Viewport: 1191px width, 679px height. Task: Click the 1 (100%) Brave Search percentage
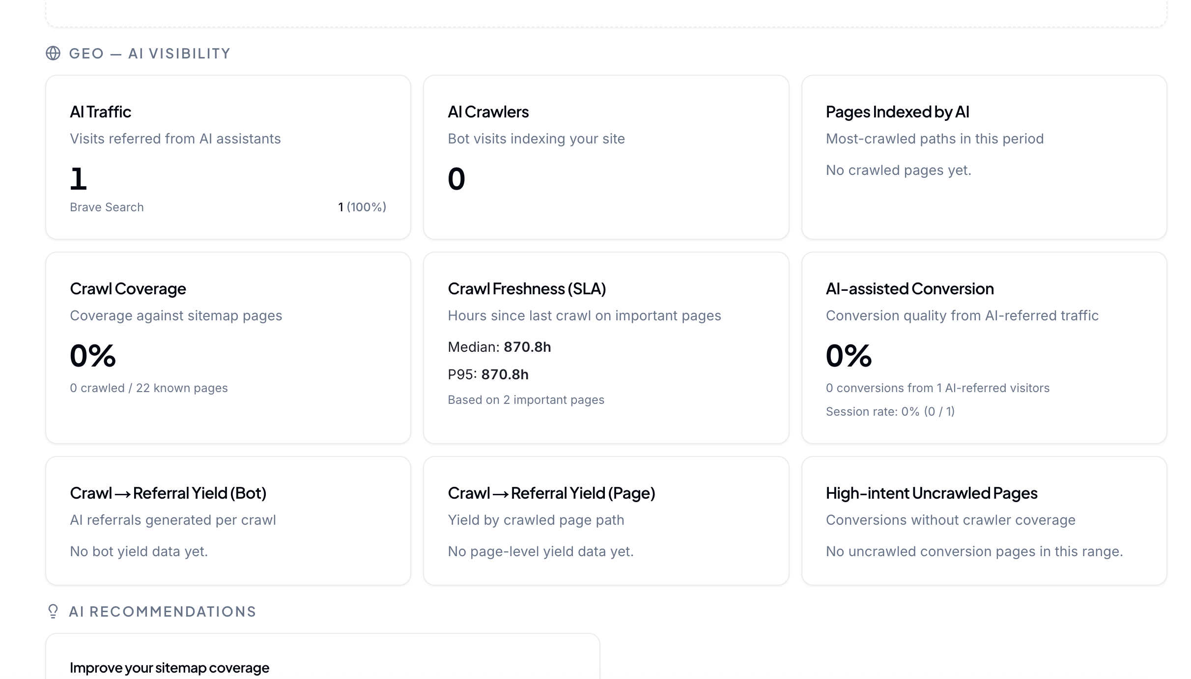[362, 207]
